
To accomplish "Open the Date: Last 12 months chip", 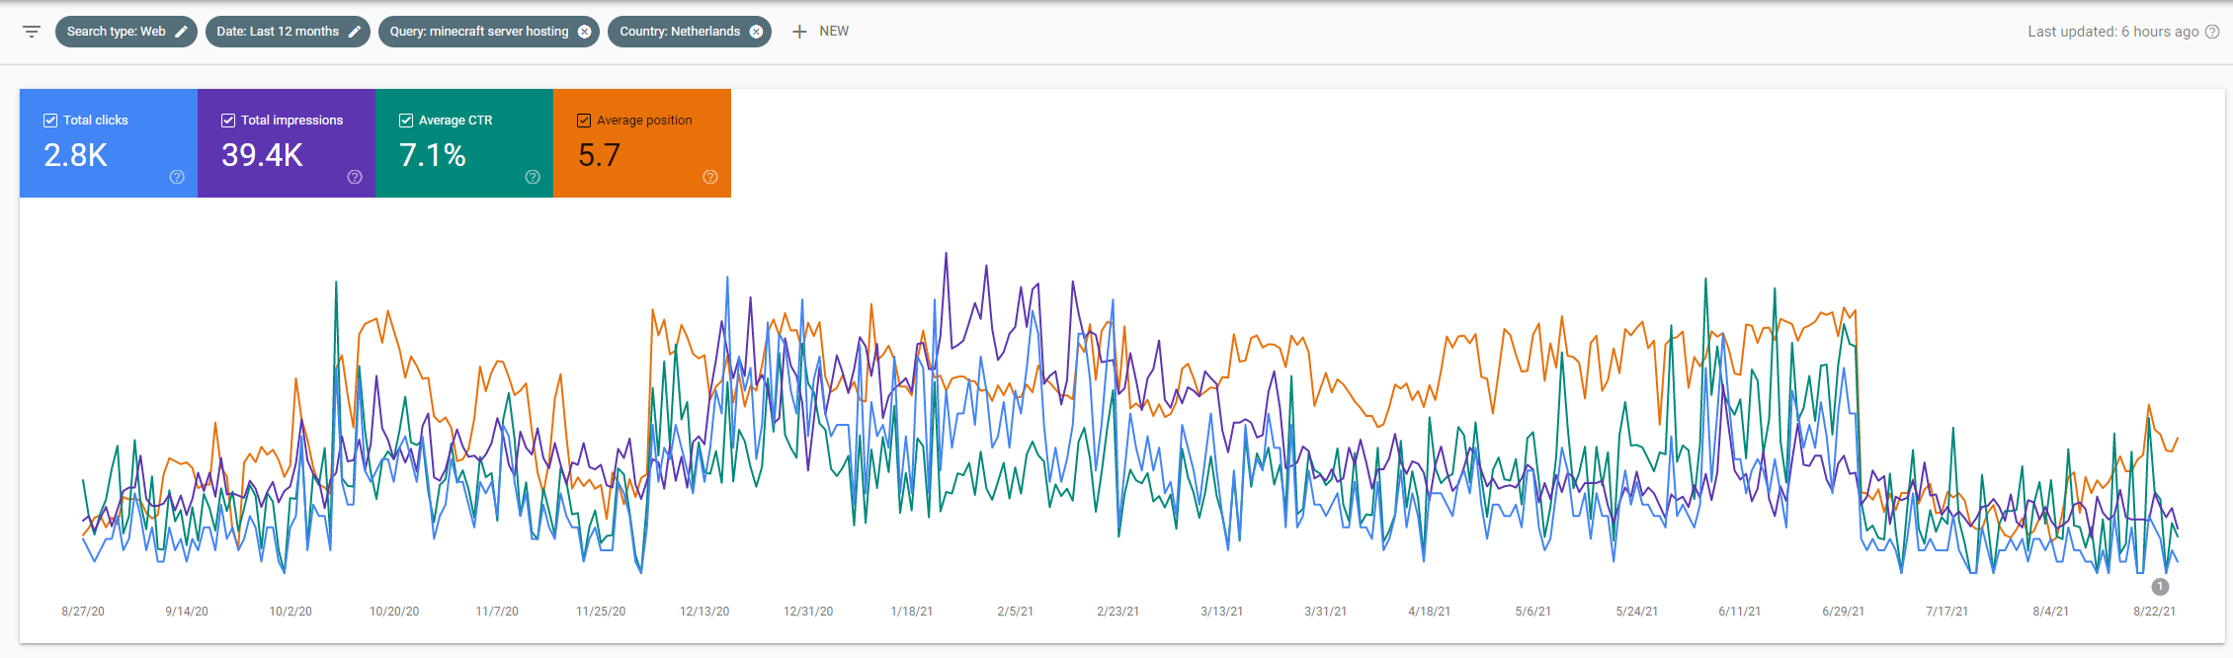I will [x=278, y=32].
